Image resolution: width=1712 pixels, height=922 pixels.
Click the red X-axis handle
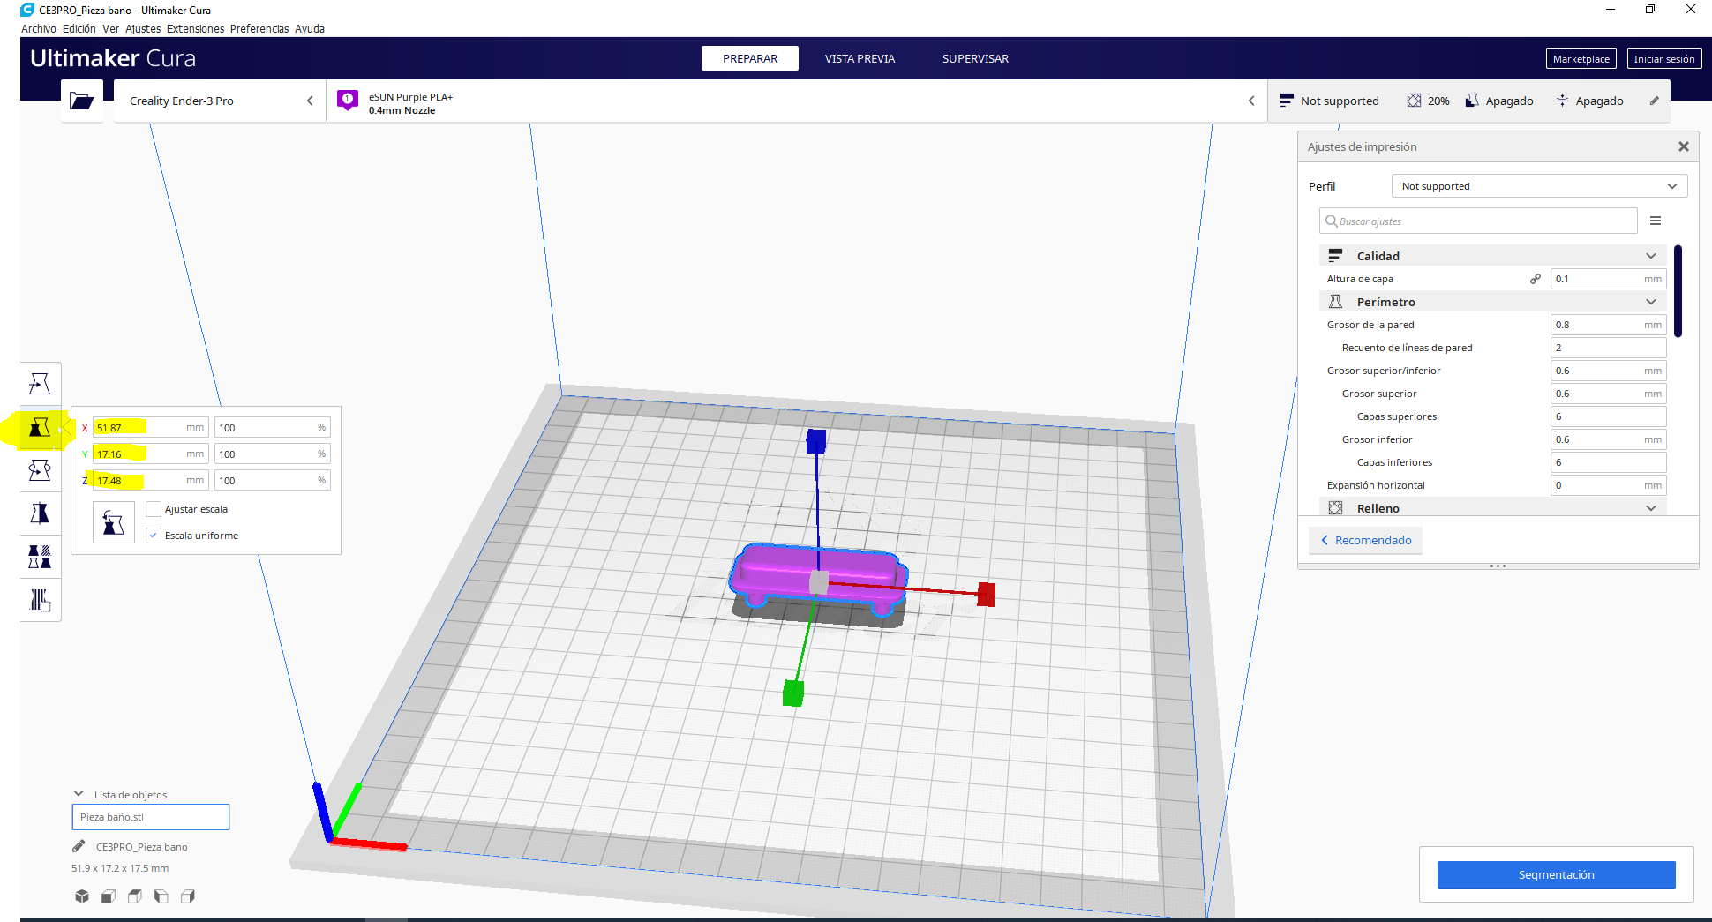[x=986, y=595]
